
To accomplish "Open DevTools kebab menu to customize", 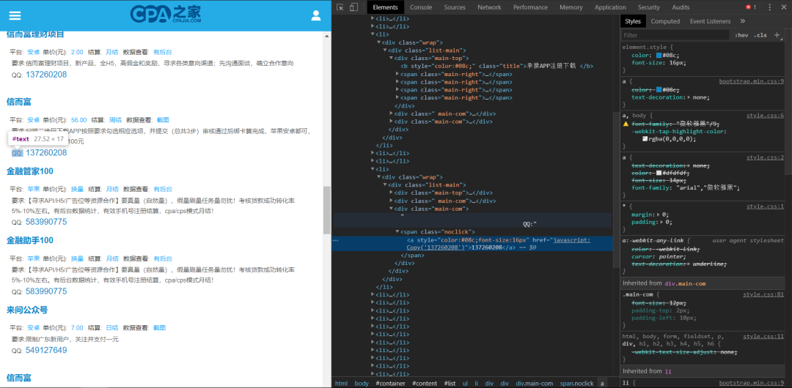I will 770,7.
